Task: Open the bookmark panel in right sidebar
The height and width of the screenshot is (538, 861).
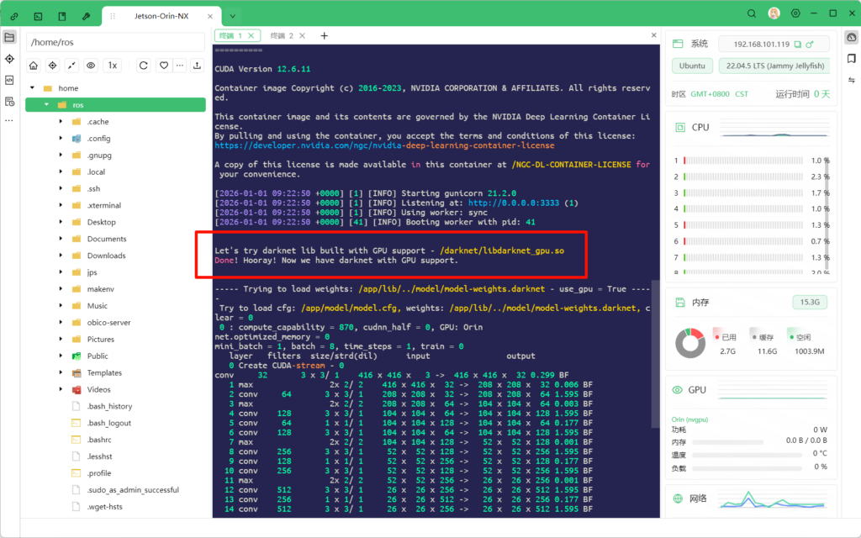Action: (x=851, y=58)
